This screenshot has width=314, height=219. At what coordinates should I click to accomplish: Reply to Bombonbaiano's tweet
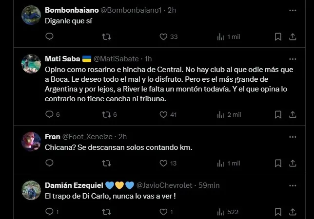coord(49,36)
